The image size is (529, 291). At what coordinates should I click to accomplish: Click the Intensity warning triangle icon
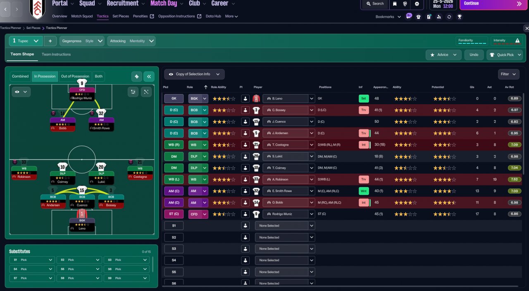517,41
